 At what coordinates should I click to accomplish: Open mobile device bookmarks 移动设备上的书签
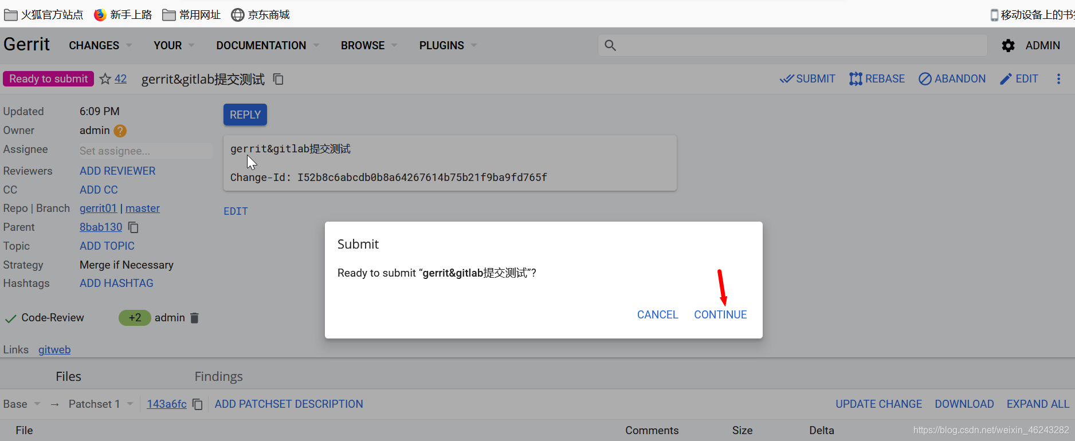click(1032, 14)
